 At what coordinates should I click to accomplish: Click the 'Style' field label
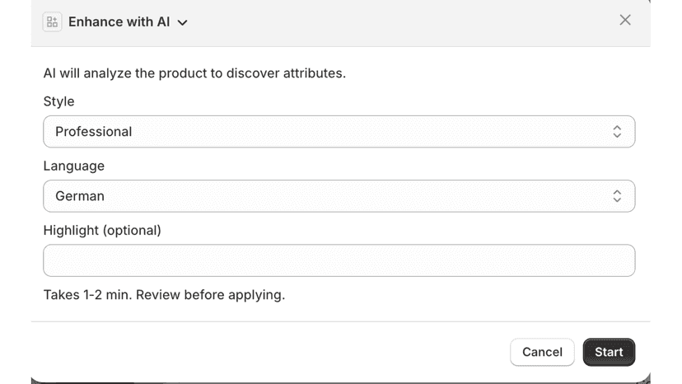coord(58,101)
